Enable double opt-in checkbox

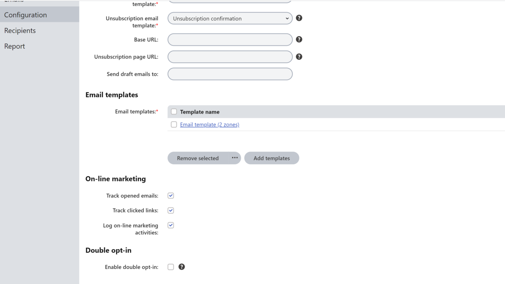click(x=171, y=267)
